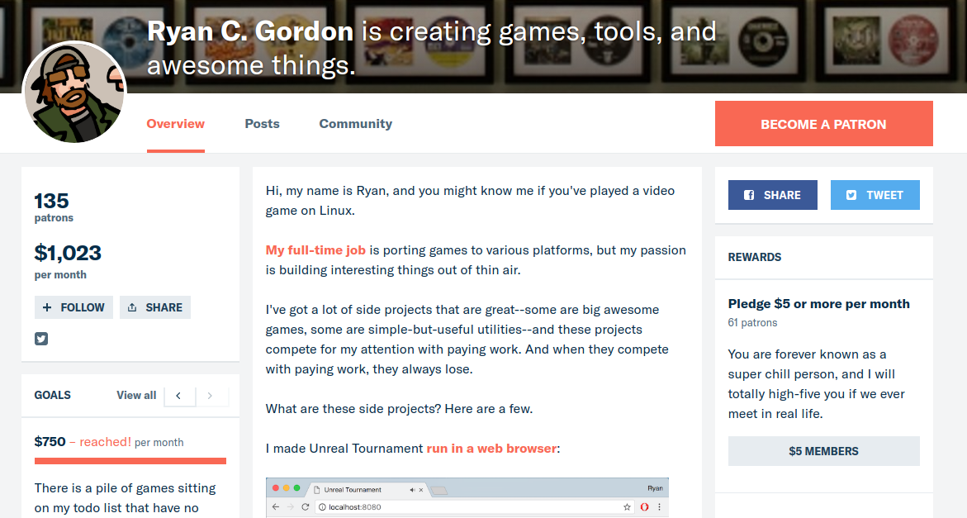
Task: Click the '61 patrons' text
Action: (x=752, y=322)
